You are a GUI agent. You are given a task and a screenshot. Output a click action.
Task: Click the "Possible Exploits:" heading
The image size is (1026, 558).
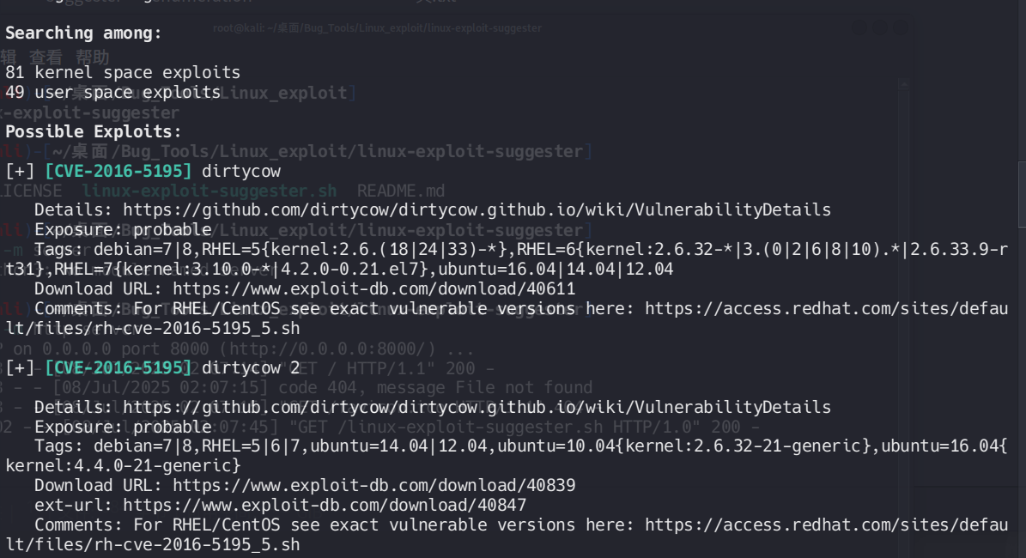point(94,131)
